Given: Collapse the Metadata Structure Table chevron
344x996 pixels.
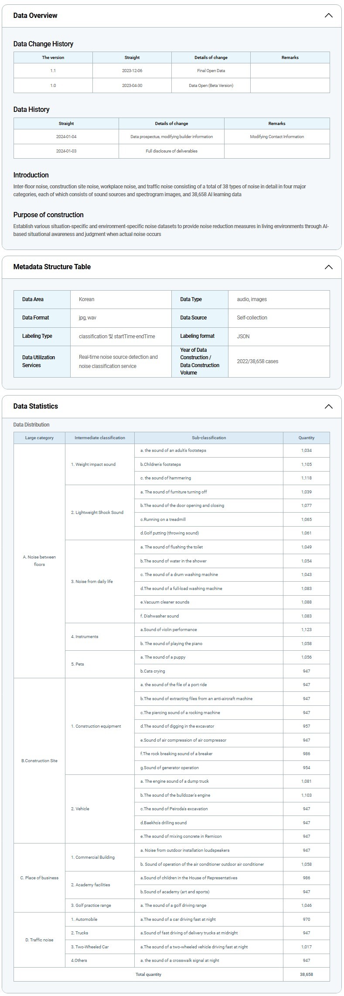Looking at the screenshot, I should click(328, 267).
